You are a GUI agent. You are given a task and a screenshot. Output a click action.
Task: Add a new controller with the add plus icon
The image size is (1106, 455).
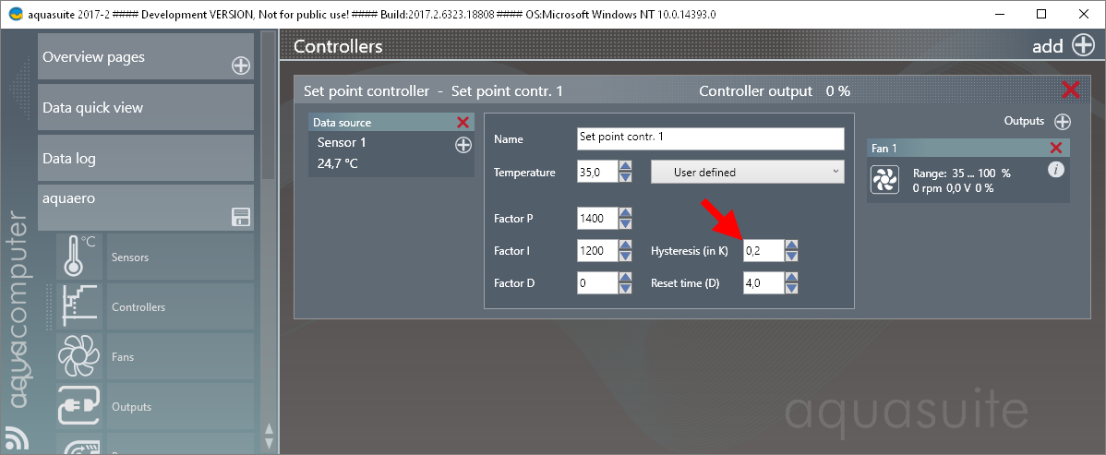1083,46
